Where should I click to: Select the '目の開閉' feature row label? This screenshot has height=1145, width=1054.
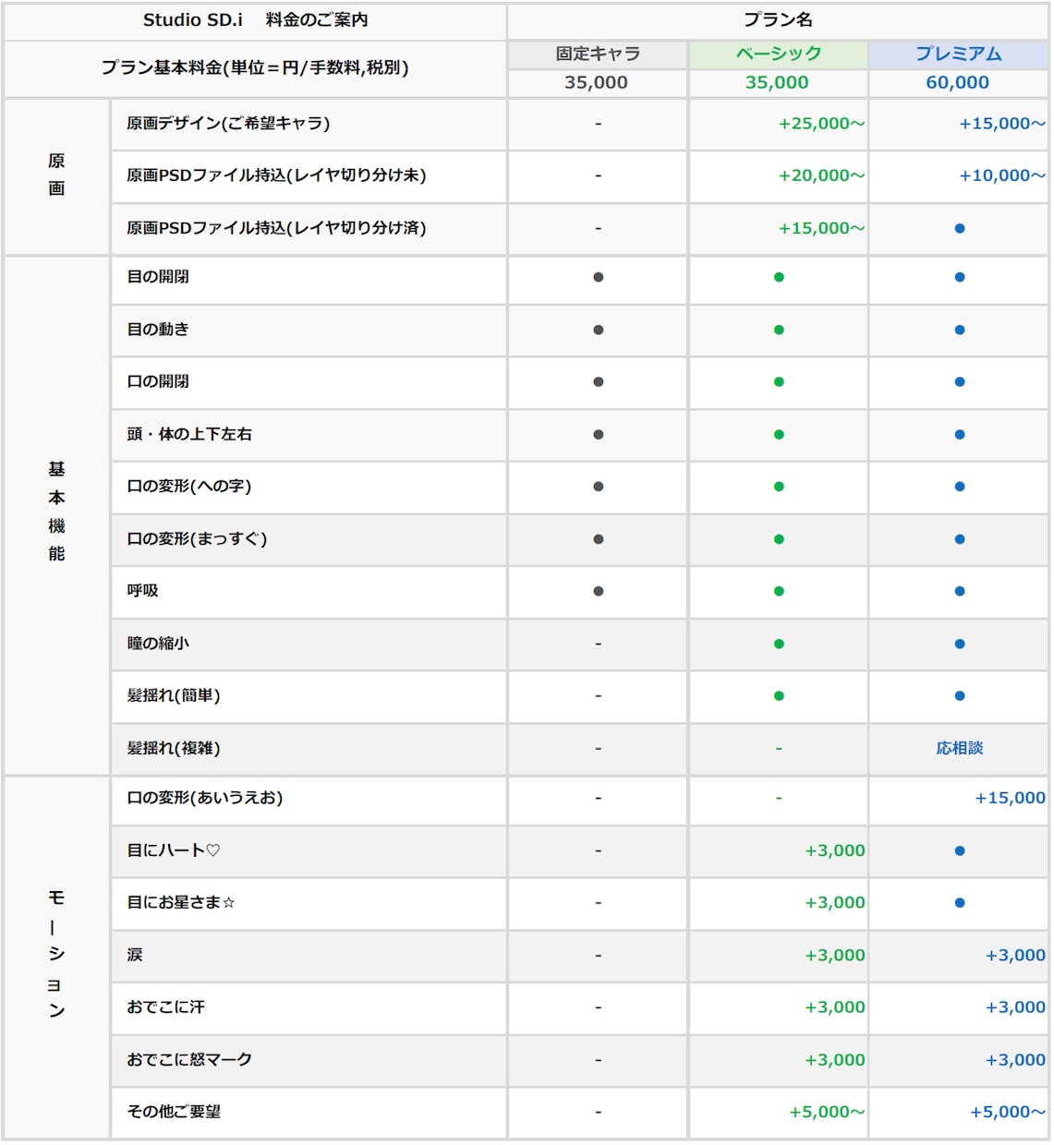click(x=158, y=276)
